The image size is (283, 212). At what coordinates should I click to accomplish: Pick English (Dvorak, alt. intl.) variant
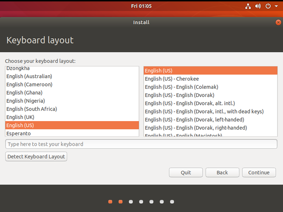210,103
